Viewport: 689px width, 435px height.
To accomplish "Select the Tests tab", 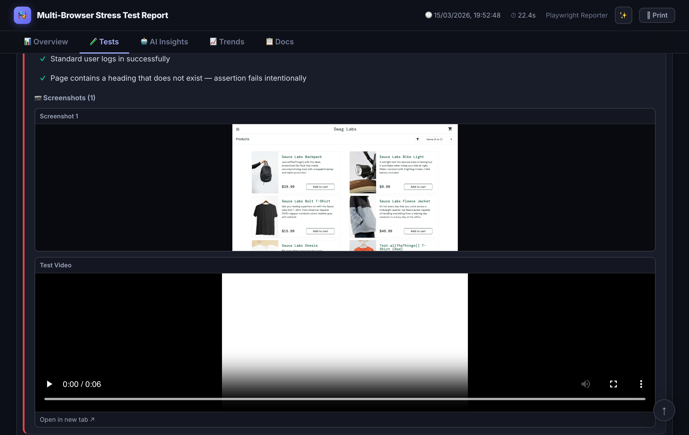I will (104, 42).
